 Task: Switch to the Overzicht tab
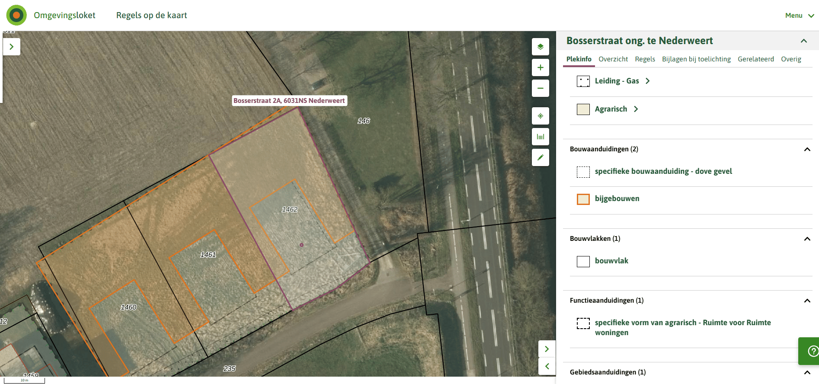[x=613, y=59]
